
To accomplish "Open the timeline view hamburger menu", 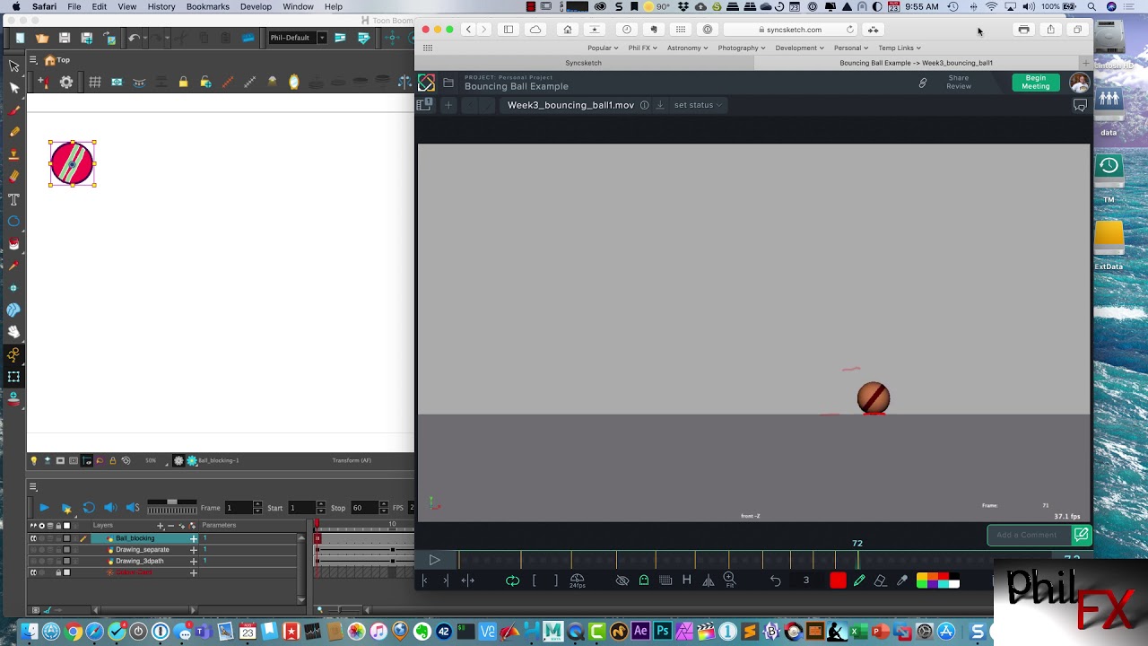I will [33, 487].
